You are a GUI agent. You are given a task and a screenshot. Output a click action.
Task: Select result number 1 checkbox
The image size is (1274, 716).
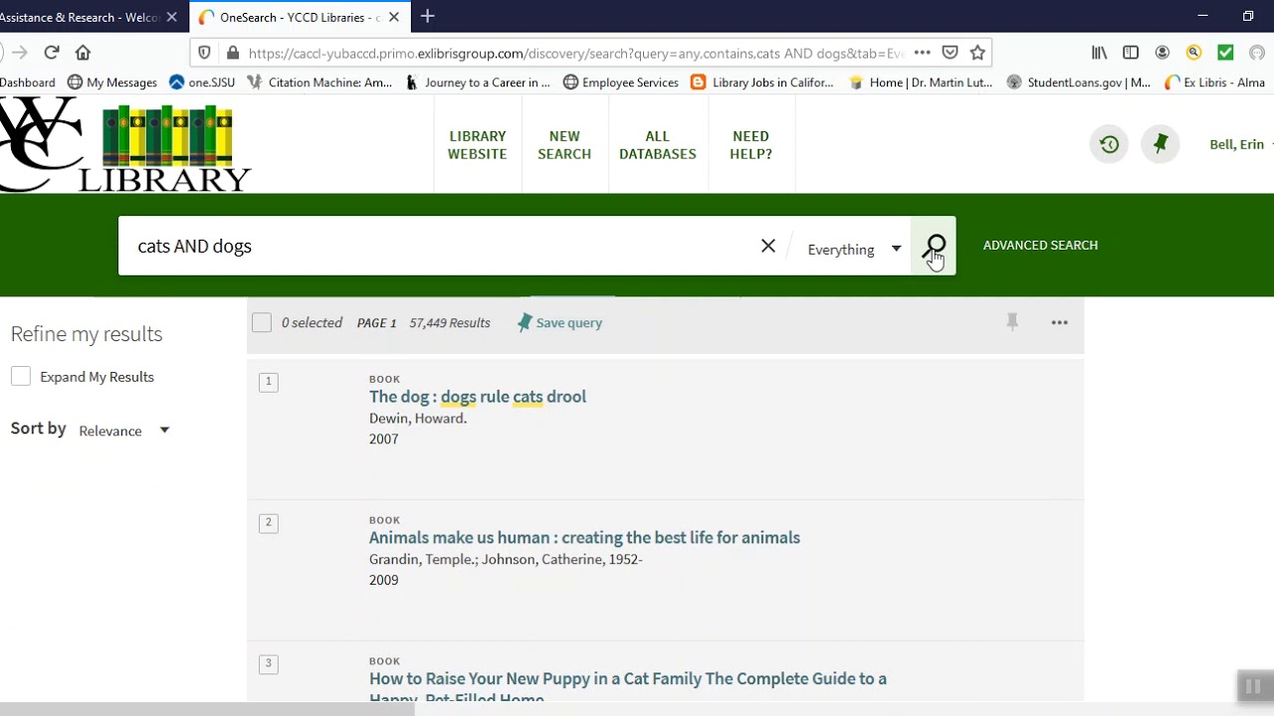pyautogui.click(x=268, y=382)
